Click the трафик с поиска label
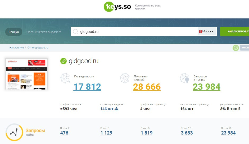The width and height of the screenshot is (249, 144). (x=70, y=104)
